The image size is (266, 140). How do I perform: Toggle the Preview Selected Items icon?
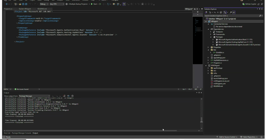click(234, 12)
